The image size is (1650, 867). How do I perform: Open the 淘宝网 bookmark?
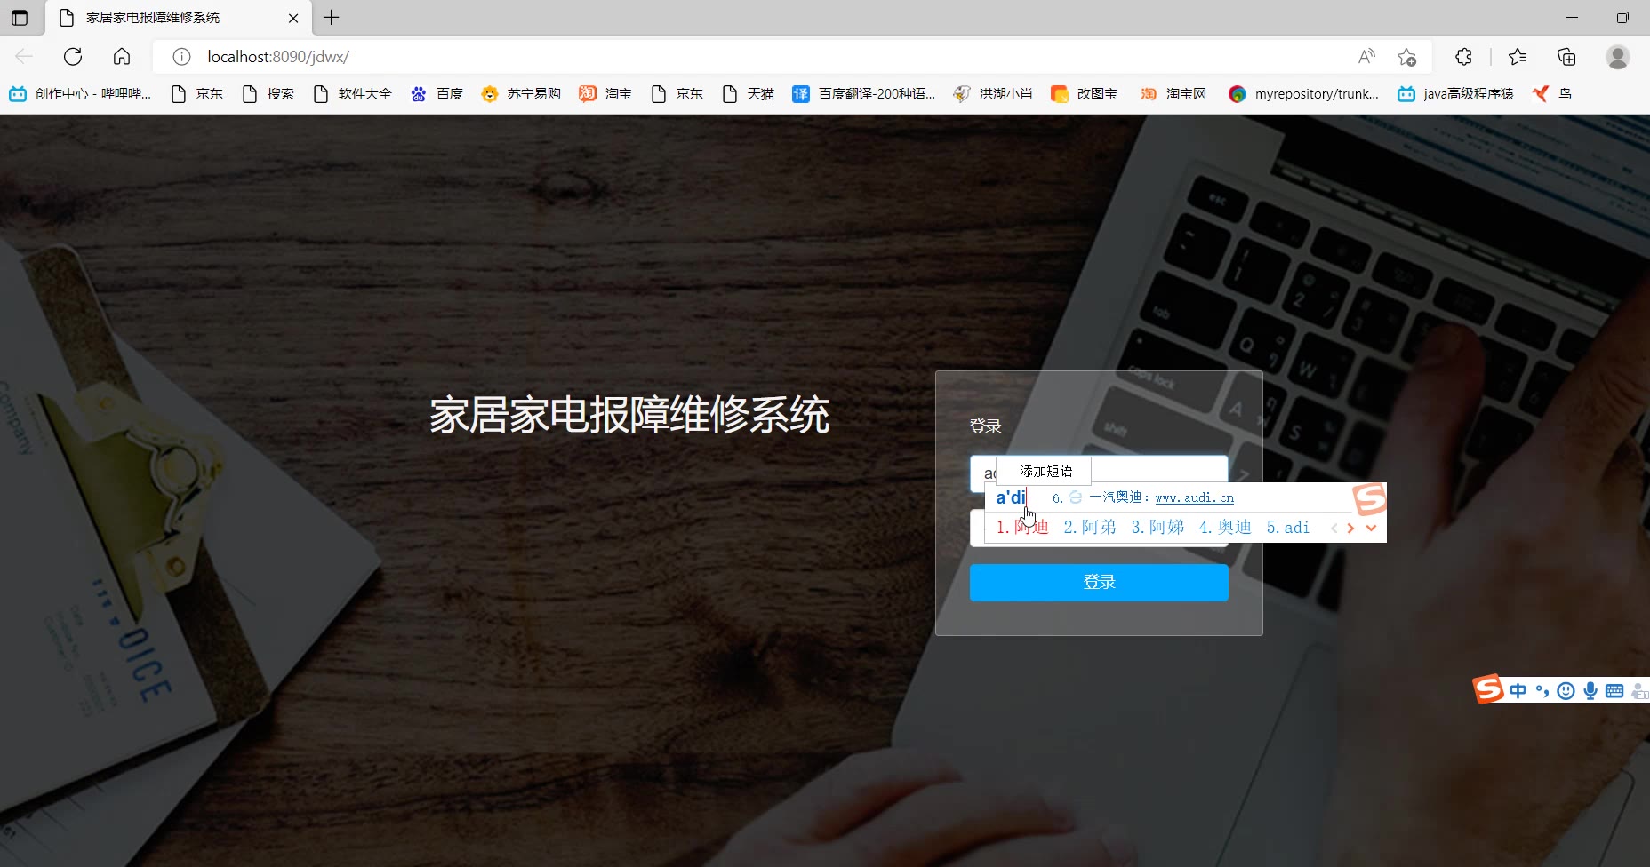point(1173,94)
